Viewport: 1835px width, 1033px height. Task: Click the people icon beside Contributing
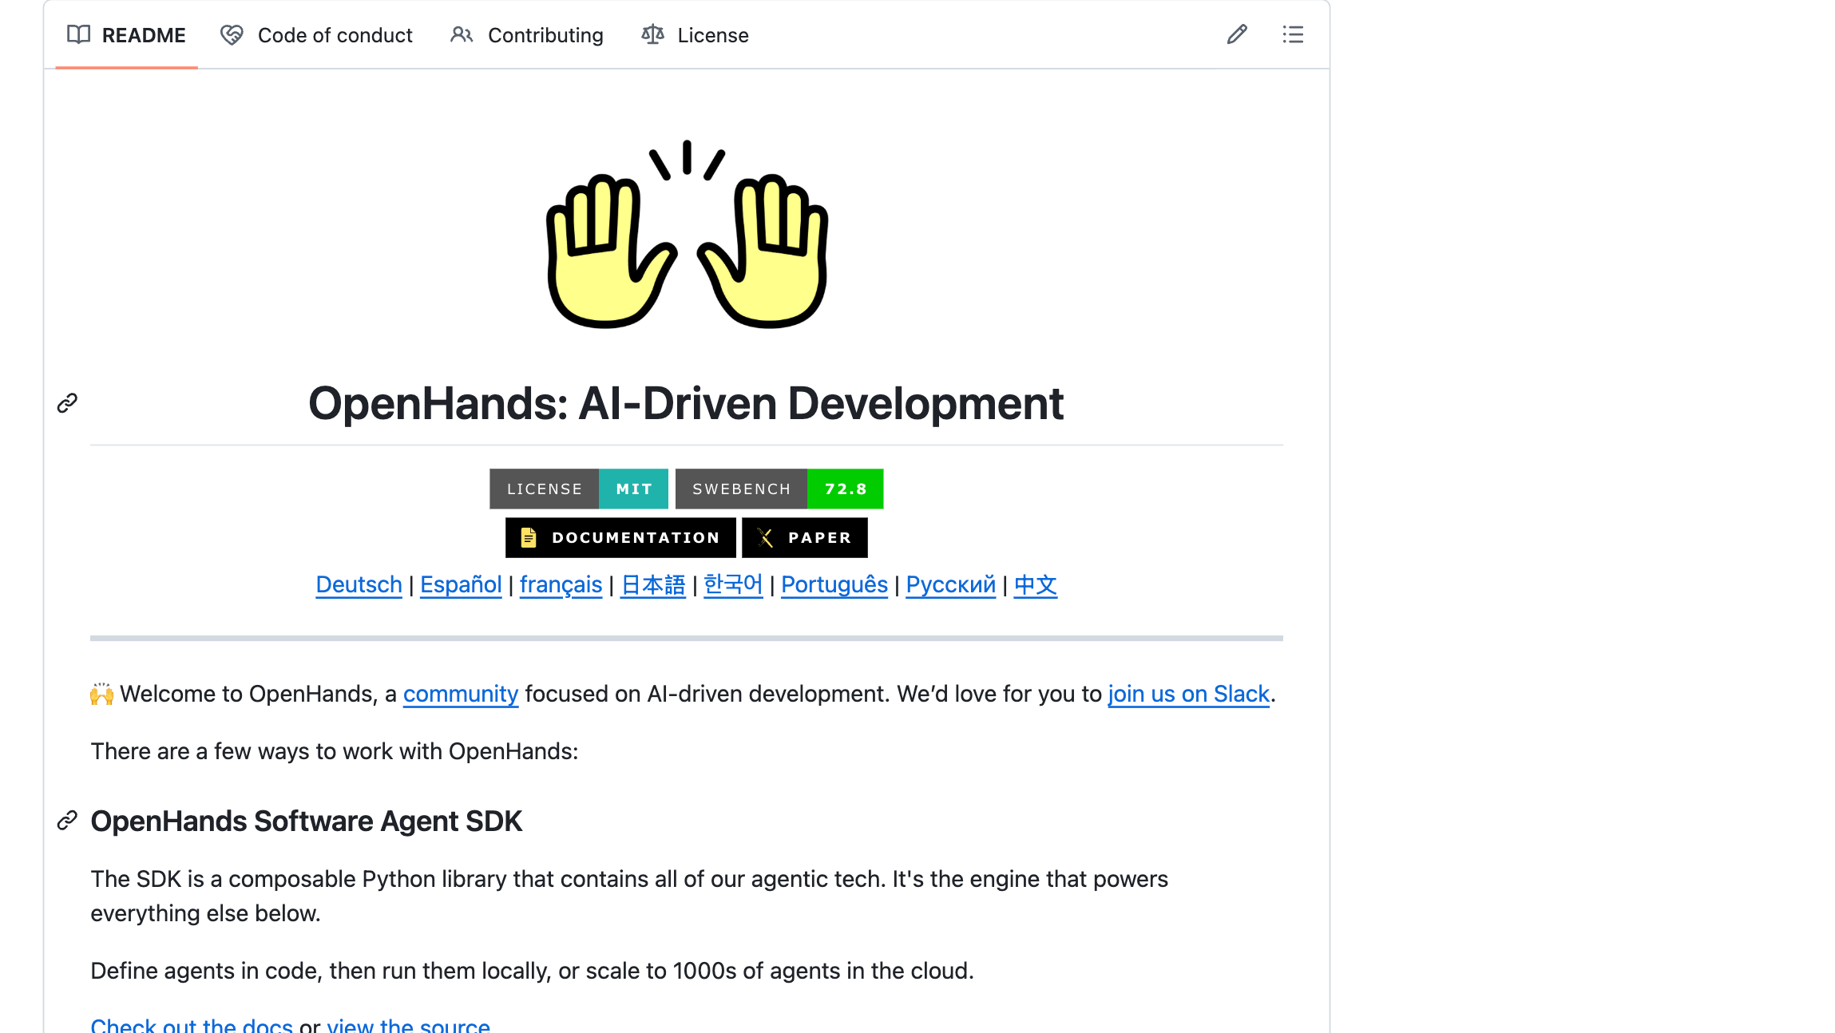pos(462,34)
